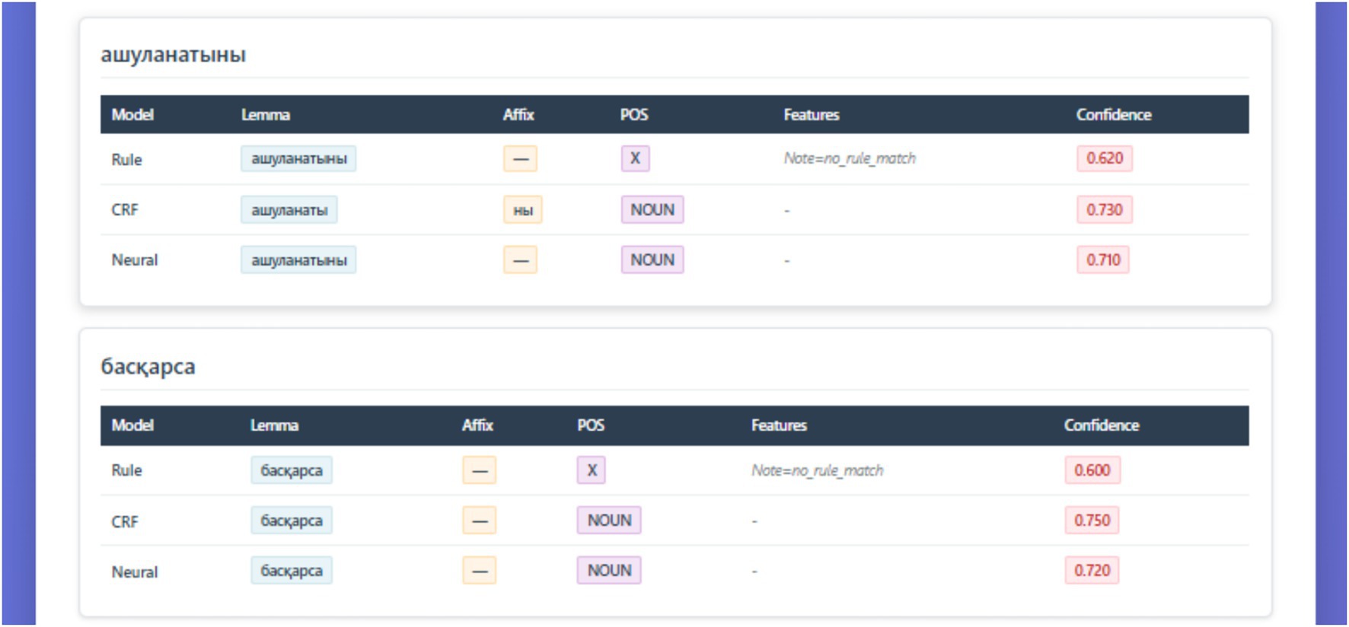Click Features column header in басқарса table
The image size is (1349, 627).
click(778, 425)
